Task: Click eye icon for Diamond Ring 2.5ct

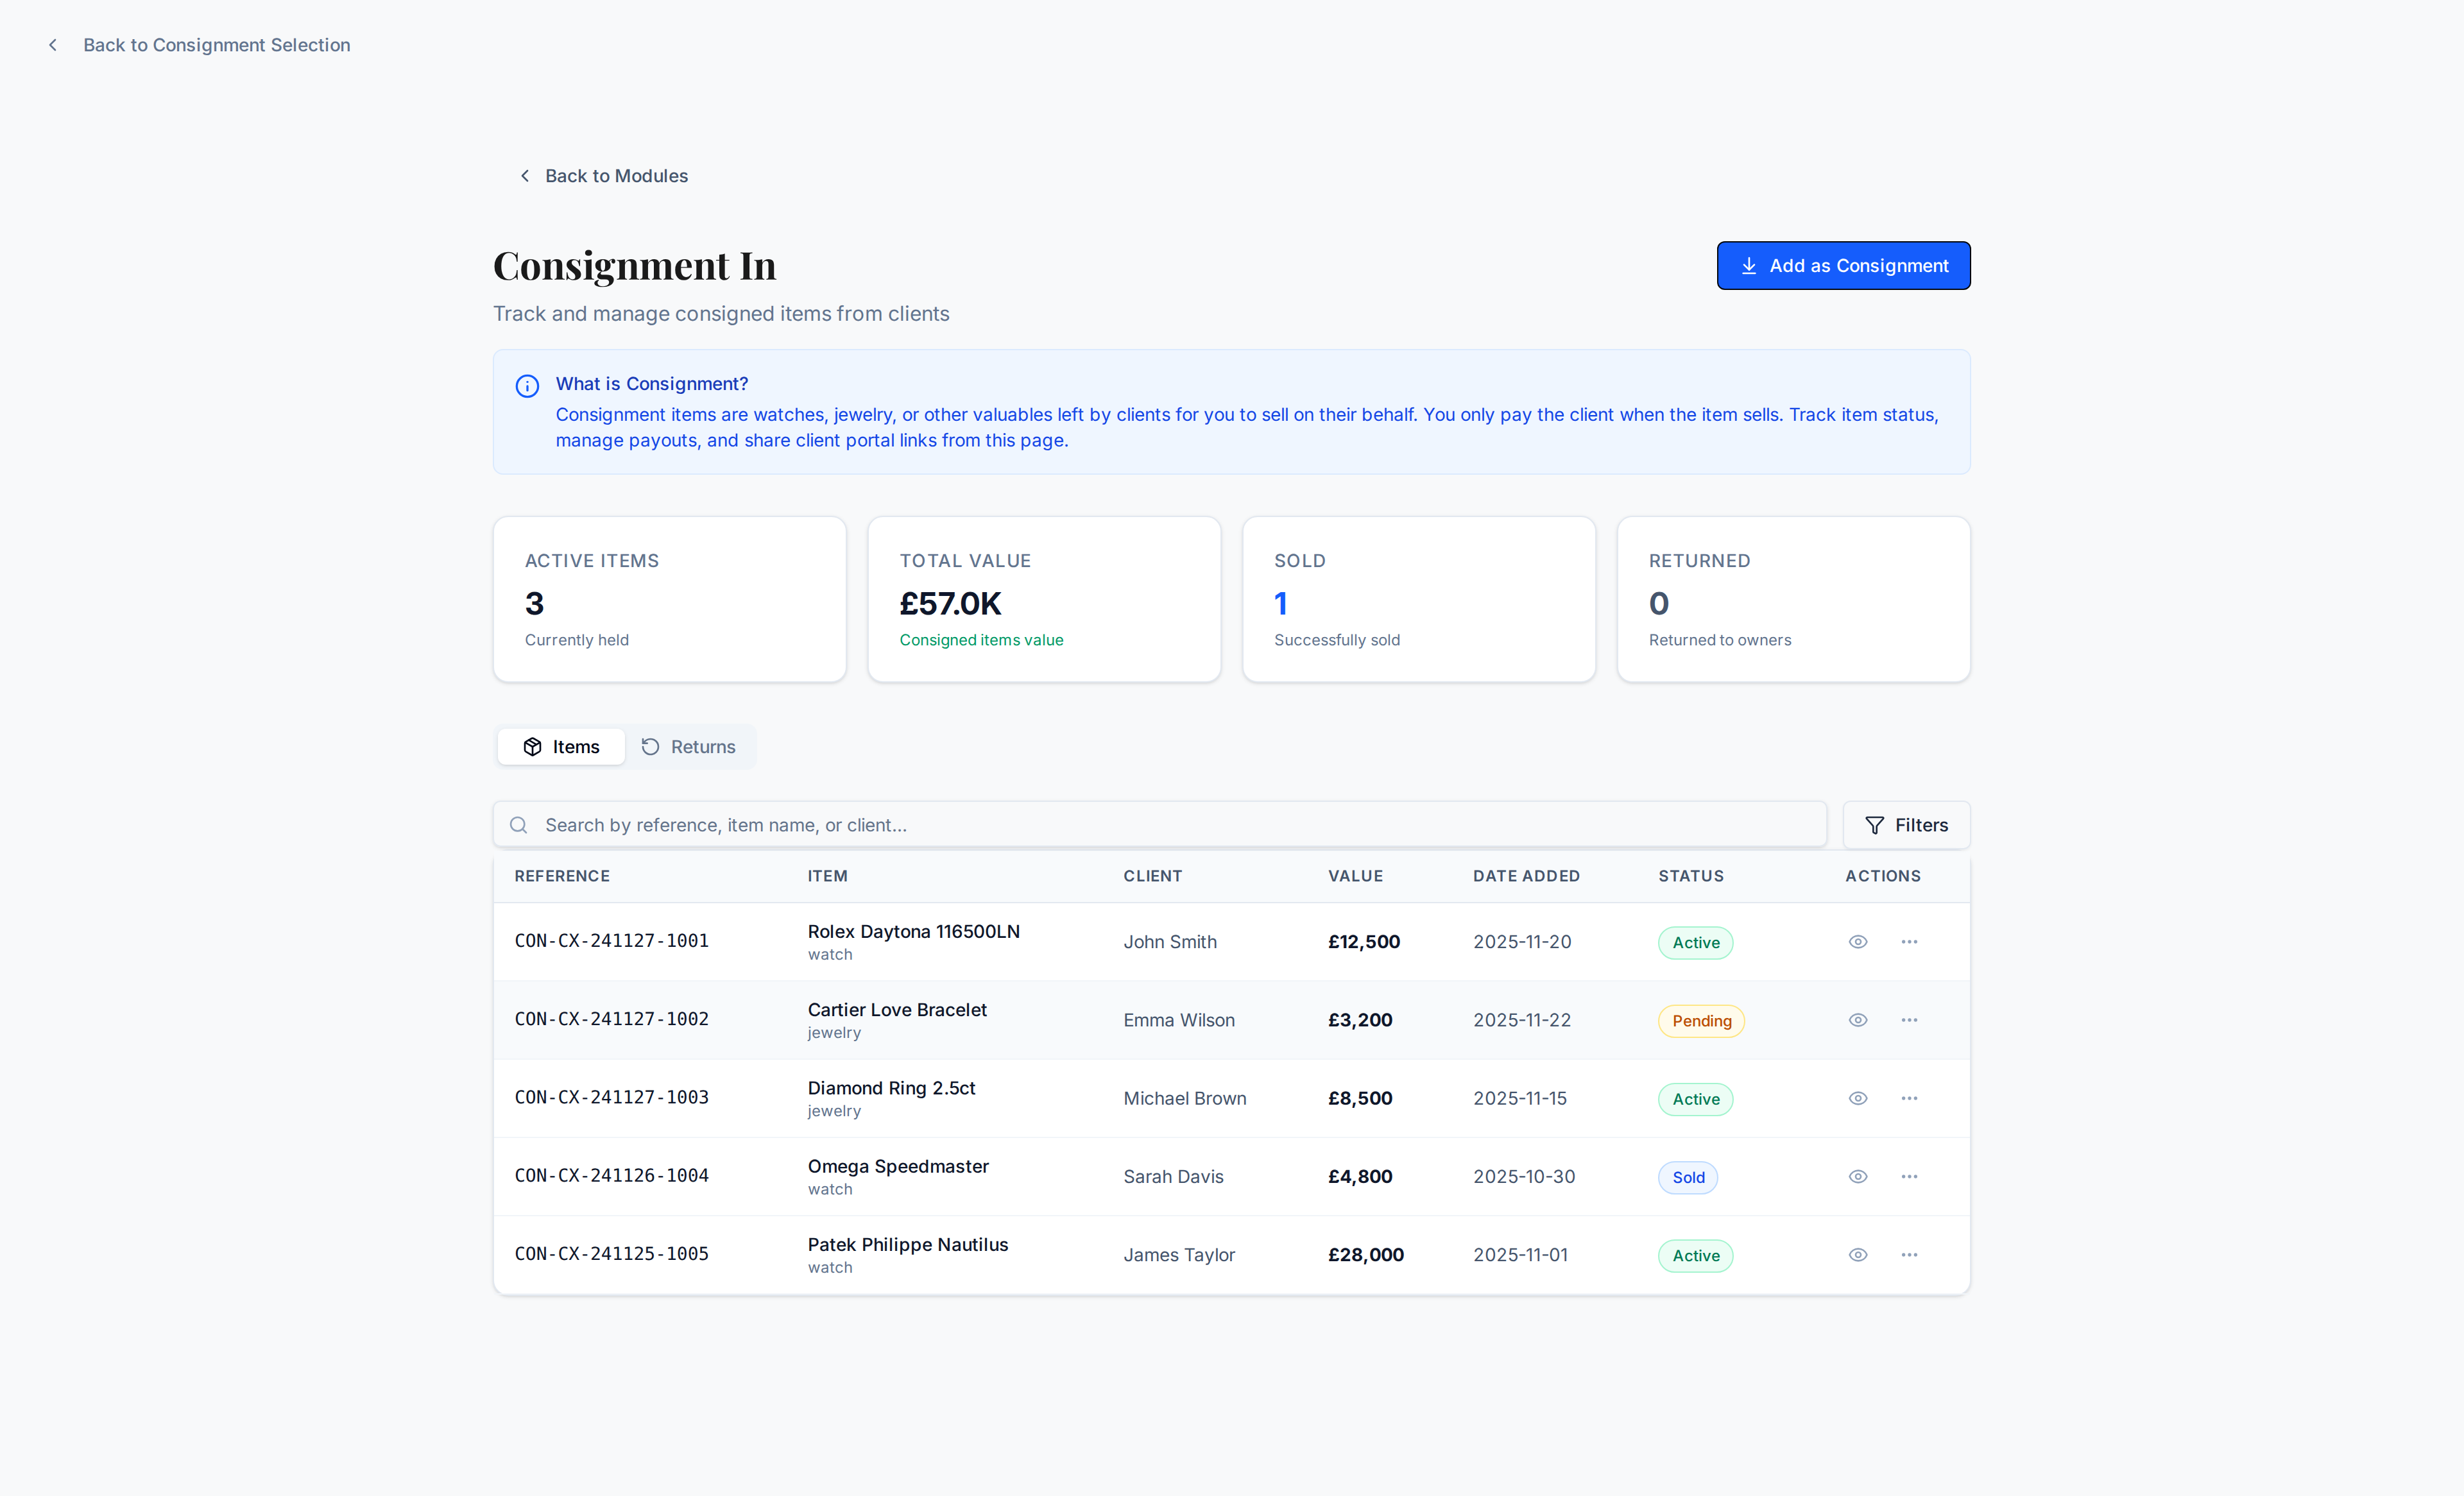Action: [x=1857, y=1098]
